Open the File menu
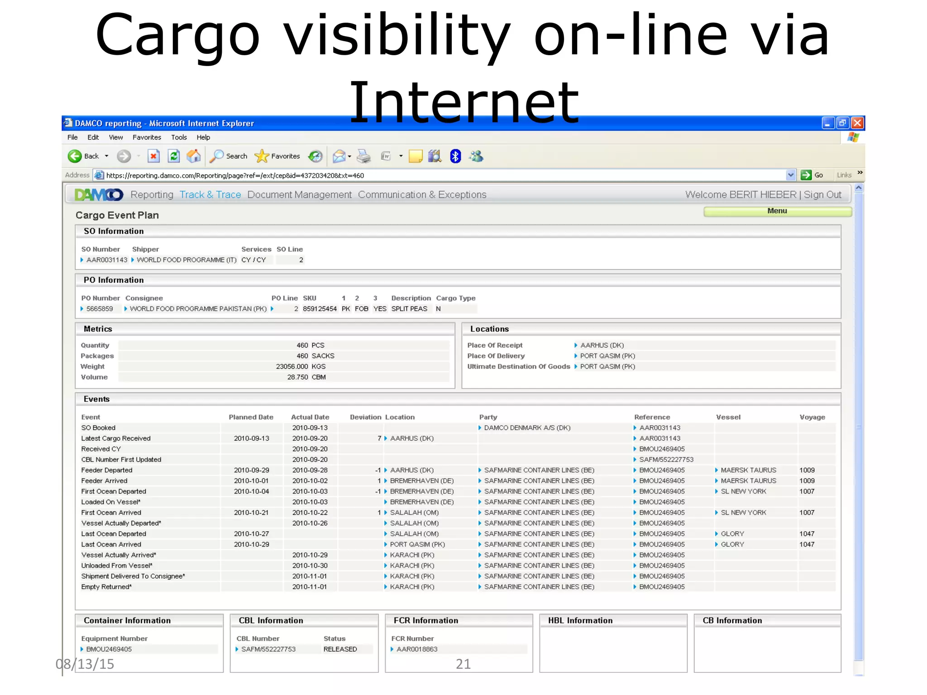 click(x=72, y=137)
